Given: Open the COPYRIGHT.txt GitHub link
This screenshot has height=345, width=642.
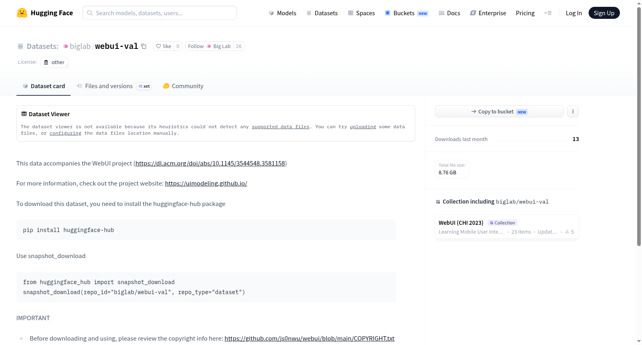Looking at the screenshot, I should [x=309, y=338].
